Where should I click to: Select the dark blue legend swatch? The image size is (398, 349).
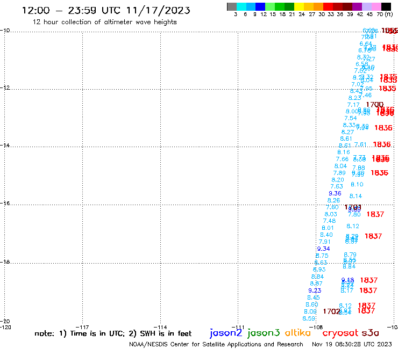click(260, 6)
